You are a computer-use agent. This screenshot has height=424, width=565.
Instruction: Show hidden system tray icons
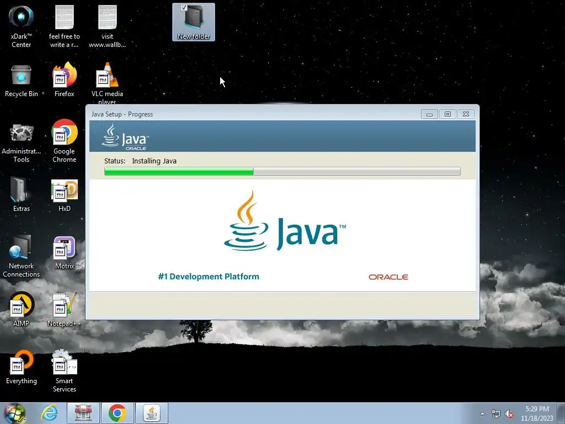[x=482, y=414]
